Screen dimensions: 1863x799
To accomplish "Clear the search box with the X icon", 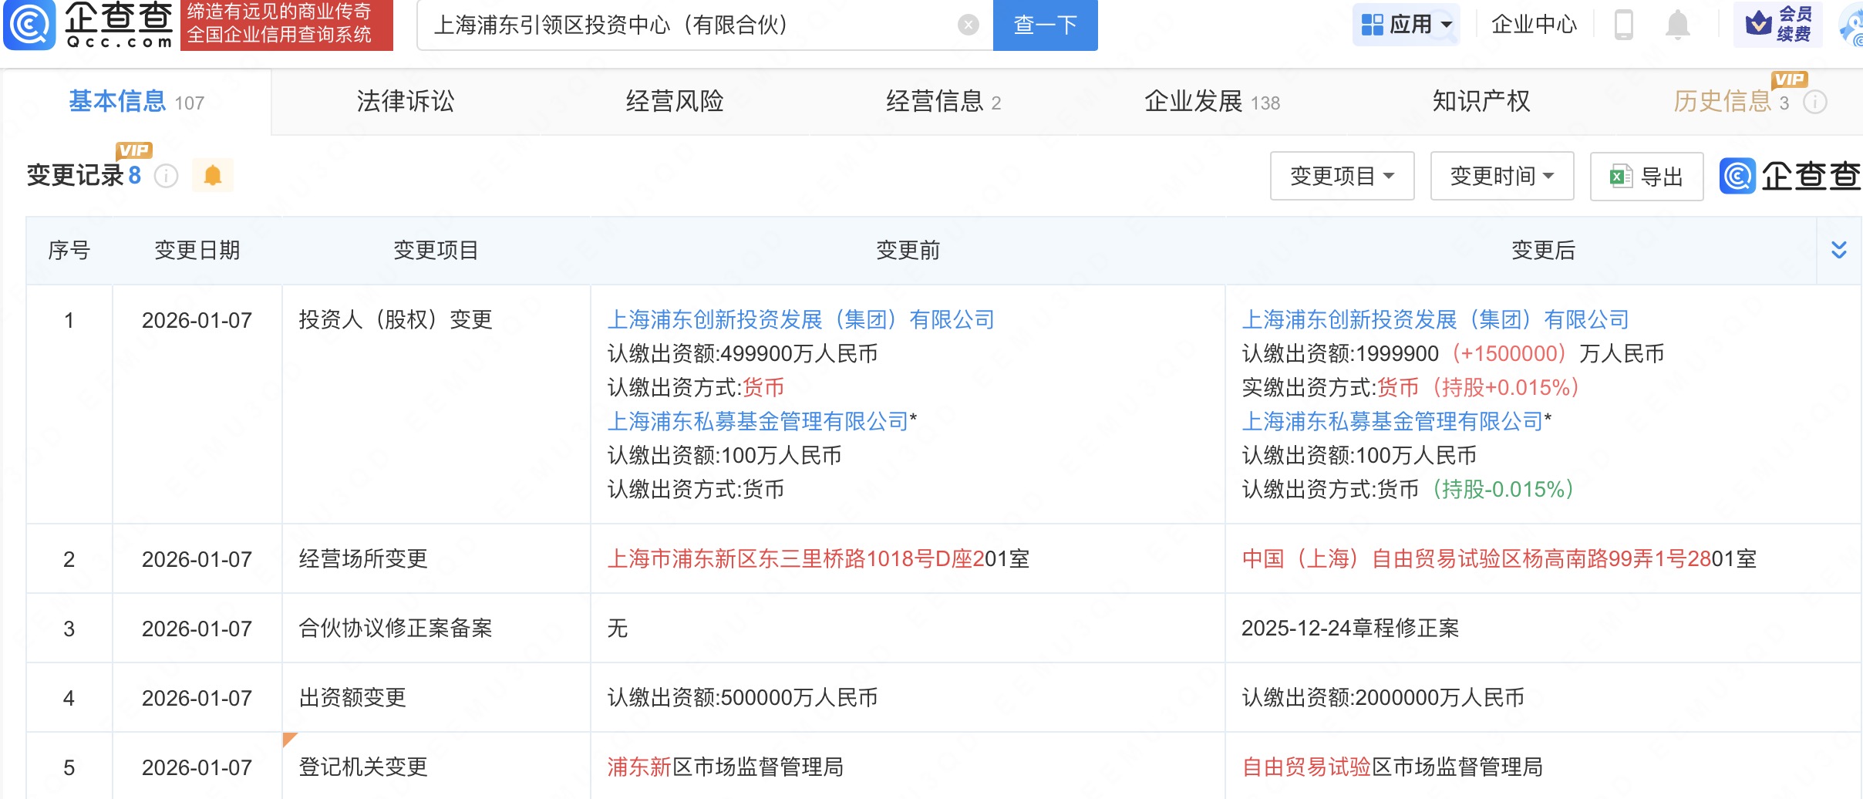I will (968, 25).
